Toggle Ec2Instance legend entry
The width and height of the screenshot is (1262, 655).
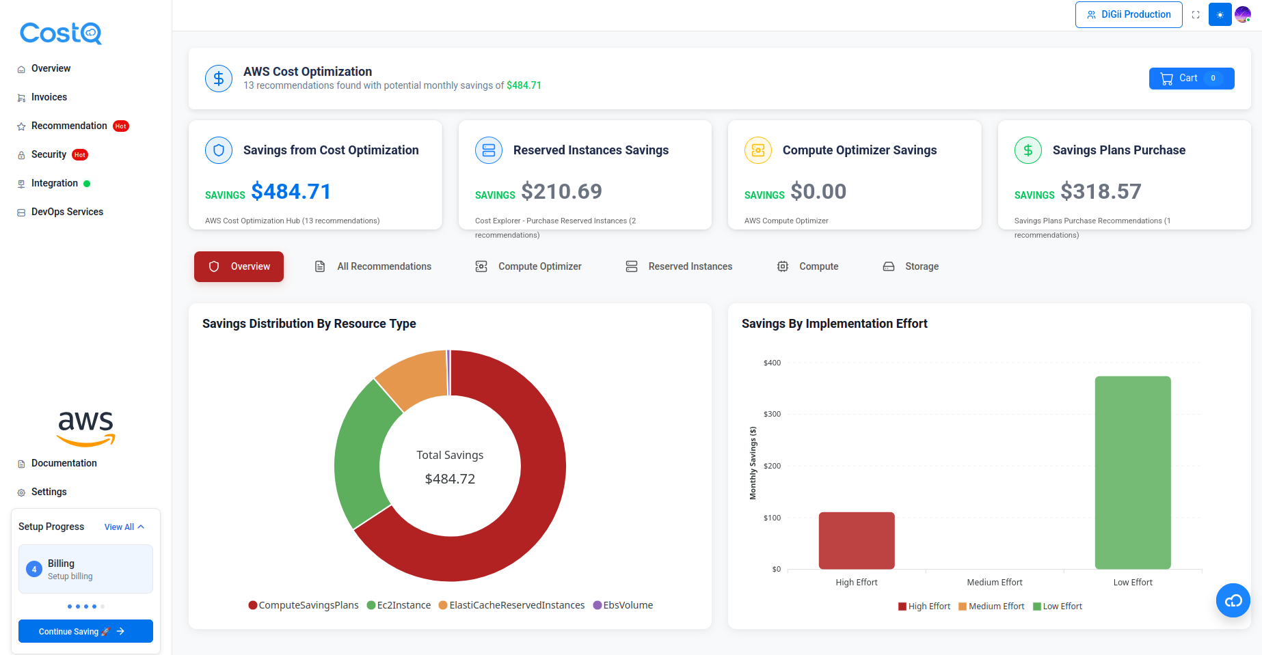(399, 605)
